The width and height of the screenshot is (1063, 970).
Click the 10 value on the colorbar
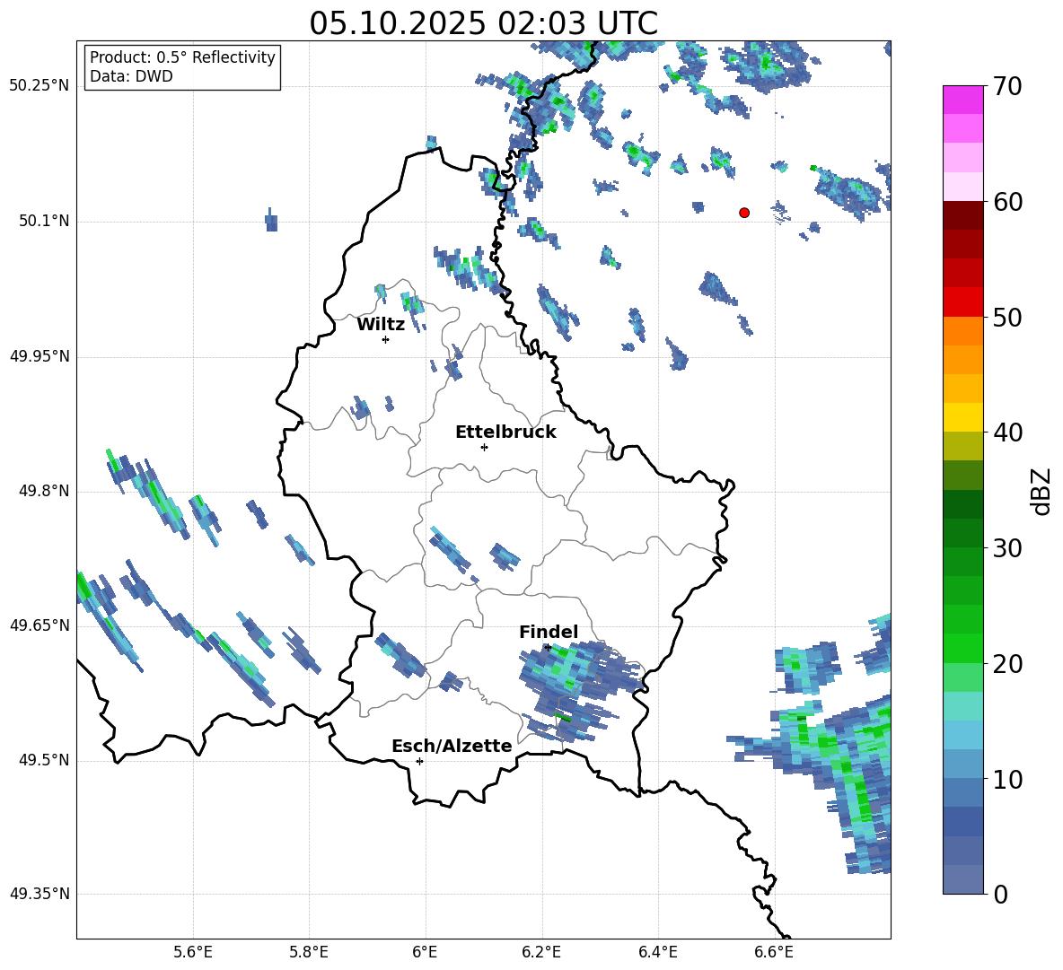click(1006, 779)
